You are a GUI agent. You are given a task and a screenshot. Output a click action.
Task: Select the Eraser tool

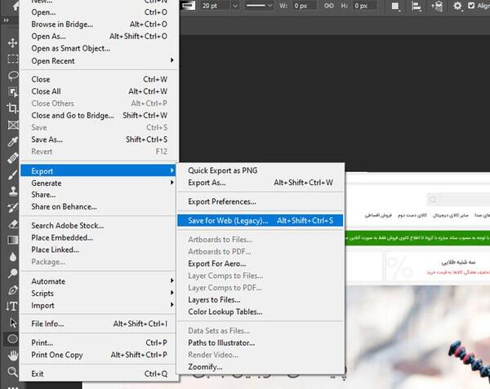tap(12, 224)
